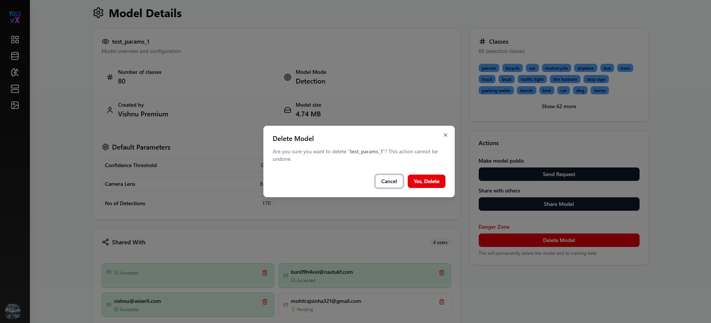Open the server icon in sidebar
This screenshot has height=323, width=711.
[x=15, y=89]
